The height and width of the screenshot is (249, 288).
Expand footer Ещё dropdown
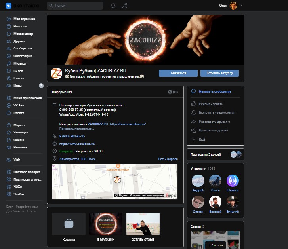click(31, 211)
